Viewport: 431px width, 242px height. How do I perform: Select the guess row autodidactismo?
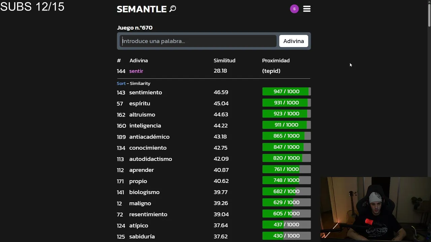pos(151,159)
